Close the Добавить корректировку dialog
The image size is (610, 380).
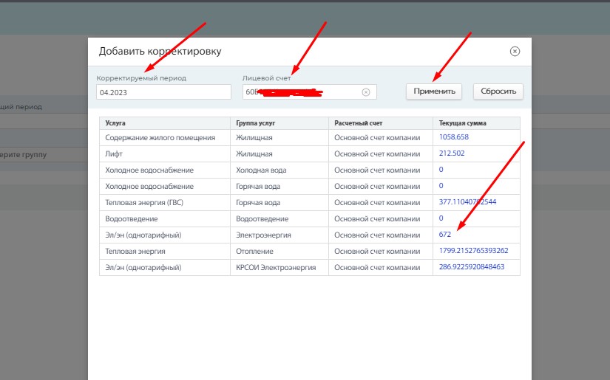point(515,52)
